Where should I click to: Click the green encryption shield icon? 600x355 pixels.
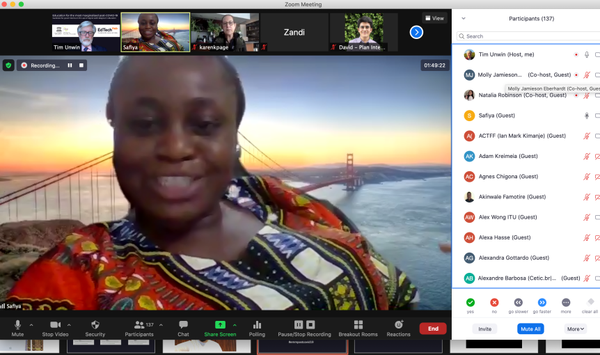click(8, 65)
